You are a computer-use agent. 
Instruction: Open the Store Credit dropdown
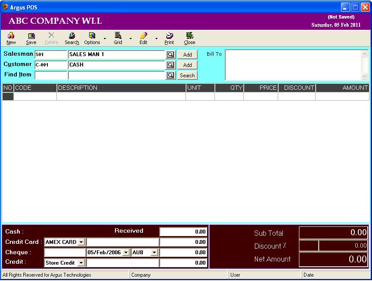tap(81, 262)
